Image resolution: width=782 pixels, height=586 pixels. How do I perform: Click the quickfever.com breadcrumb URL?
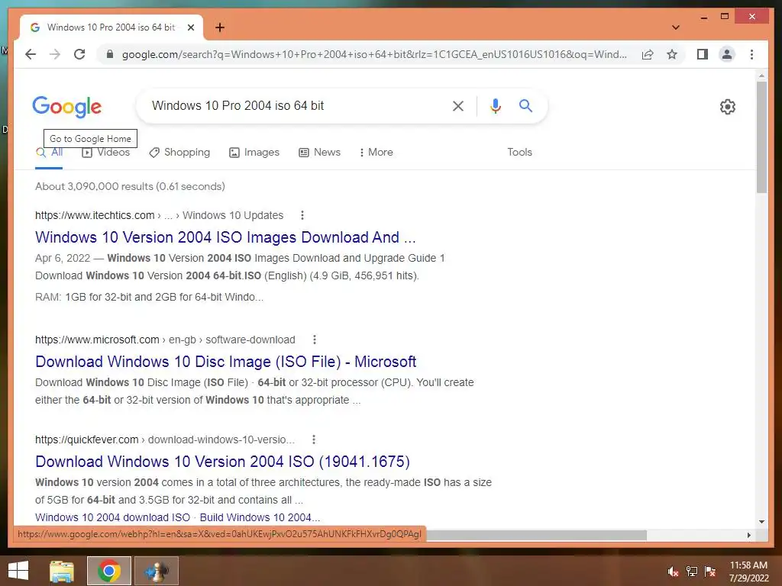coord(165,439)
